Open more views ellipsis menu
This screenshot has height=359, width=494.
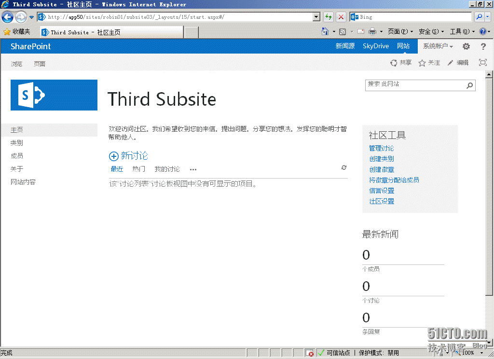(193, 169)
